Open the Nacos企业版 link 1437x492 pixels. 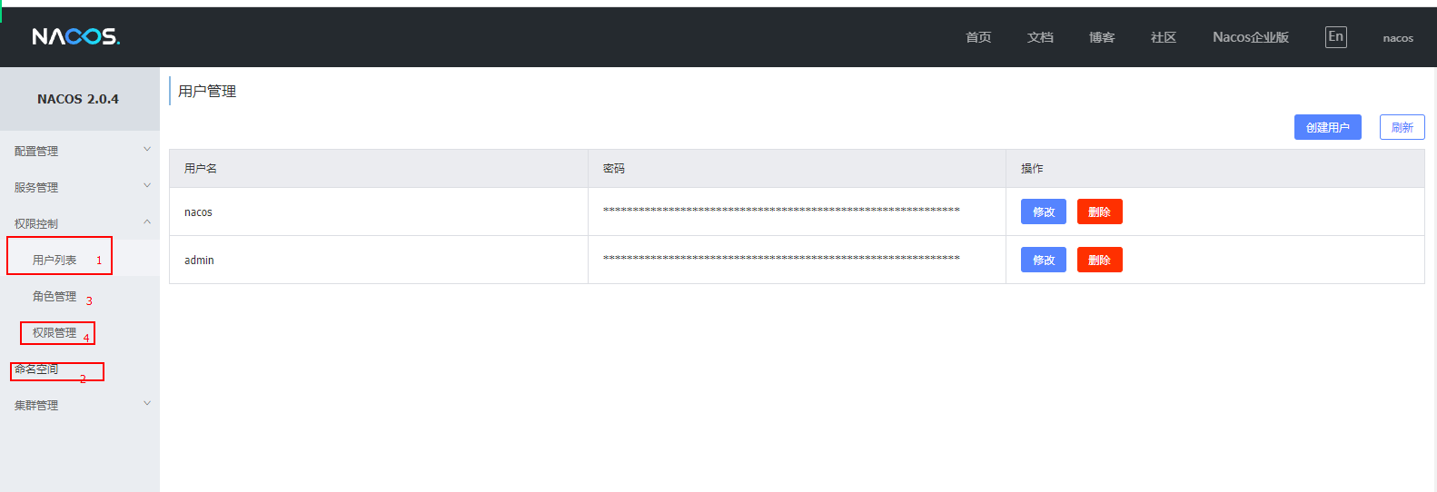click(1251, 37)
